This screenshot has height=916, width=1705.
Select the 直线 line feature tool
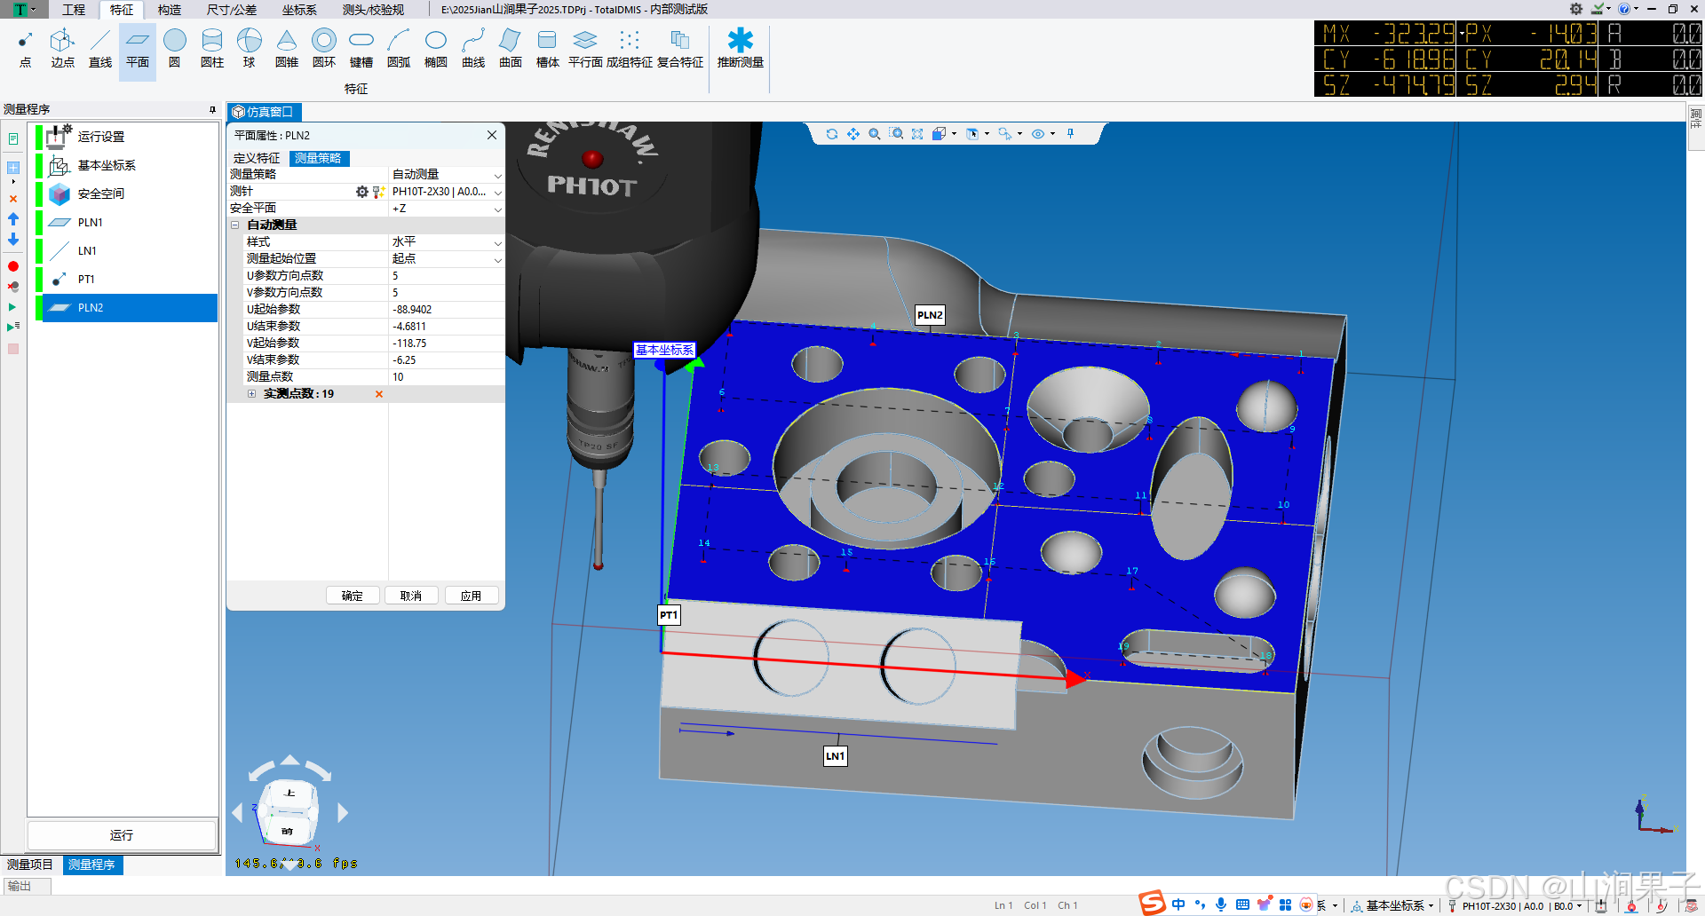pyautogui.click(x=100, y=50)
